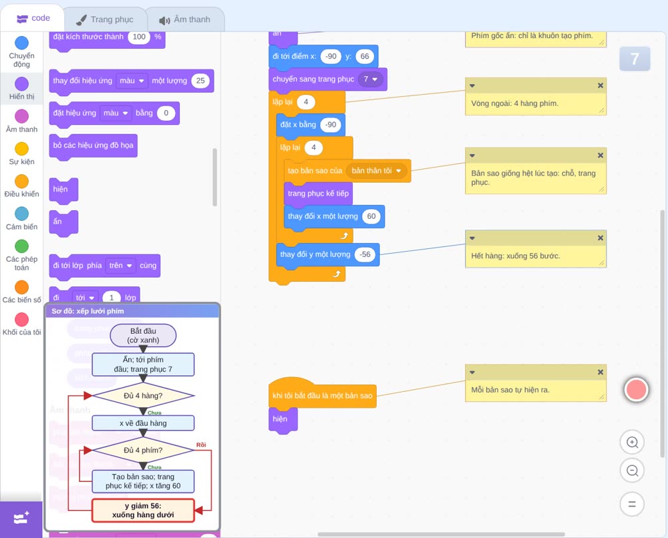Switch to the Âm thanh tab
This screenshot has height=538, width=668.
(185, 19)
